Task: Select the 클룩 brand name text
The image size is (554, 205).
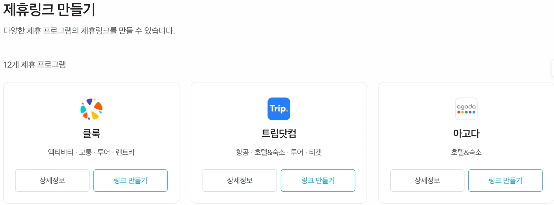Action: coord(91,133)
